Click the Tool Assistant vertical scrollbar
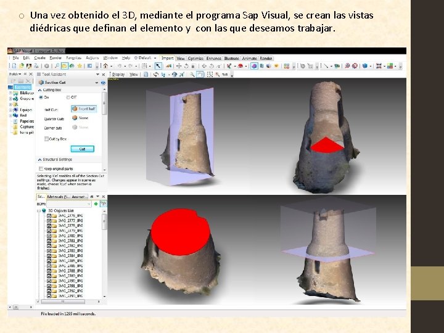Screen dimensions: 444x333 (x=104, y=103)
